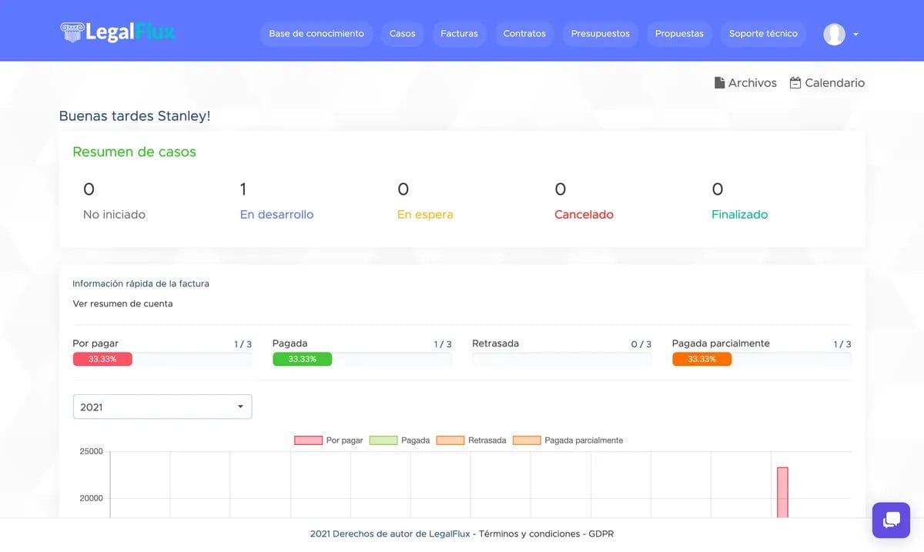Screen dimensions: 924x552
Task: Click the pink Por pagar chart bar
Action: (782, 492)
